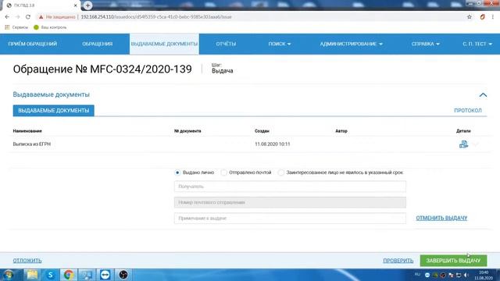This screenshot has width=500, height=281.
Task: Click the Создан column header
Action: coord(262,131)
